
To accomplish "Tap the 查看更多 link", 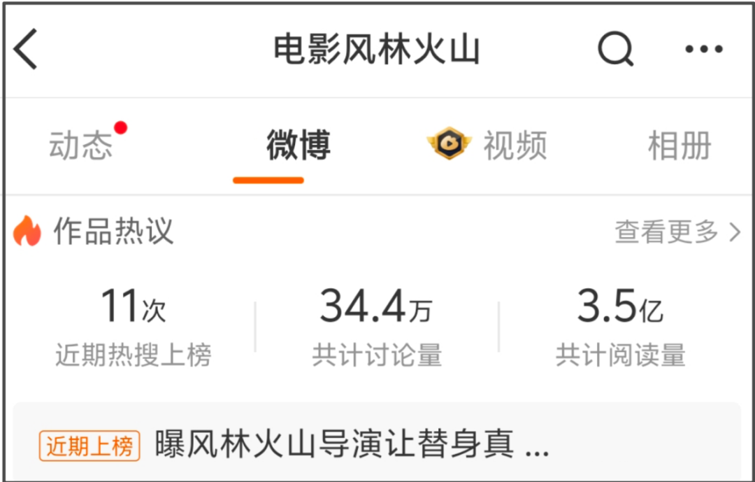I will (x=666, y=232).
